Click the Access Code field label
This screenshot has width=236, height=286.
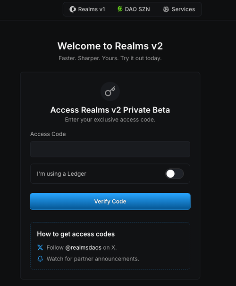click(48, 134)
